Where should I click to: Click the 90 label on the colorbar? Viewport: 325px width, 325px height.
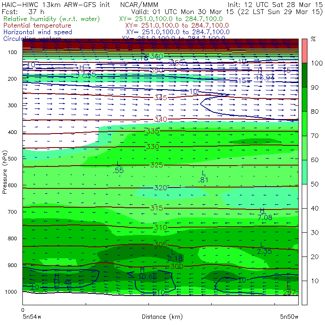click(x=314, y=87)
